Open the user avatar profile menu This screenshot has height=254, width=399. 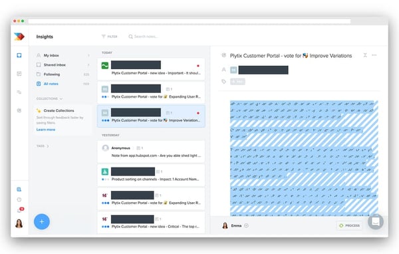click(19, 223)
